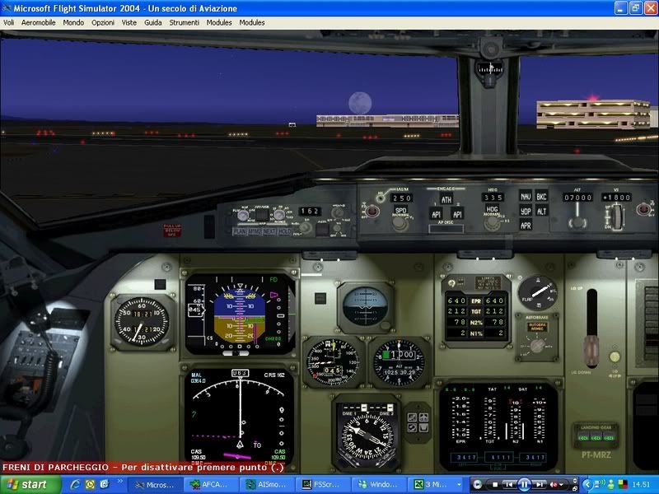Engage the ALT altitude hold button
Image resolution: width=659 pixels, height=494 pixels.
point(541,211)
